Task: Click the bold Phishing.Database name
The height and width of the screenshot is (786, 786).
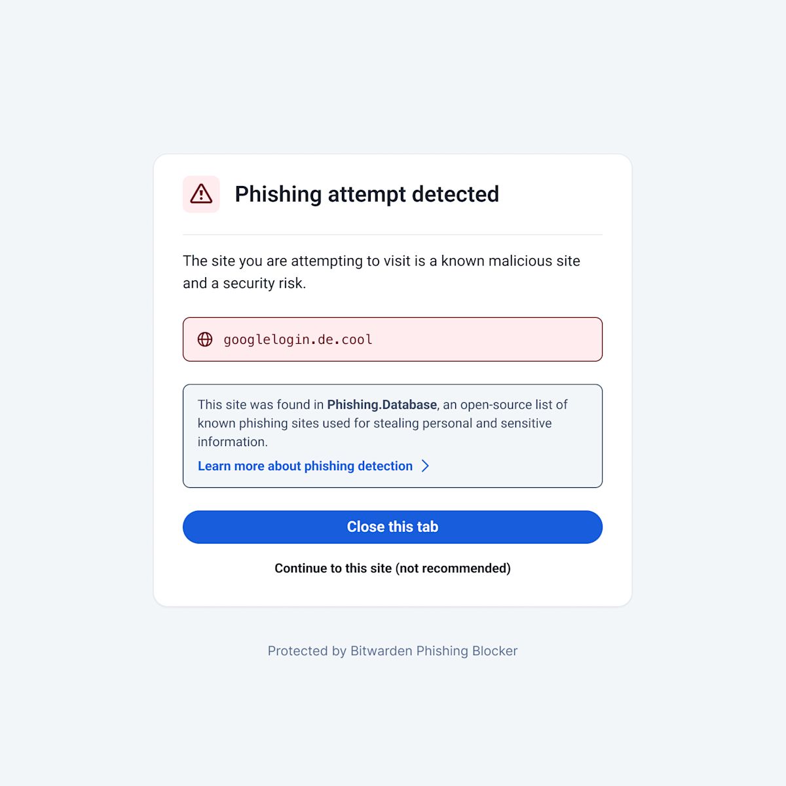Action: pyautogui.click(x=382, y=405)
